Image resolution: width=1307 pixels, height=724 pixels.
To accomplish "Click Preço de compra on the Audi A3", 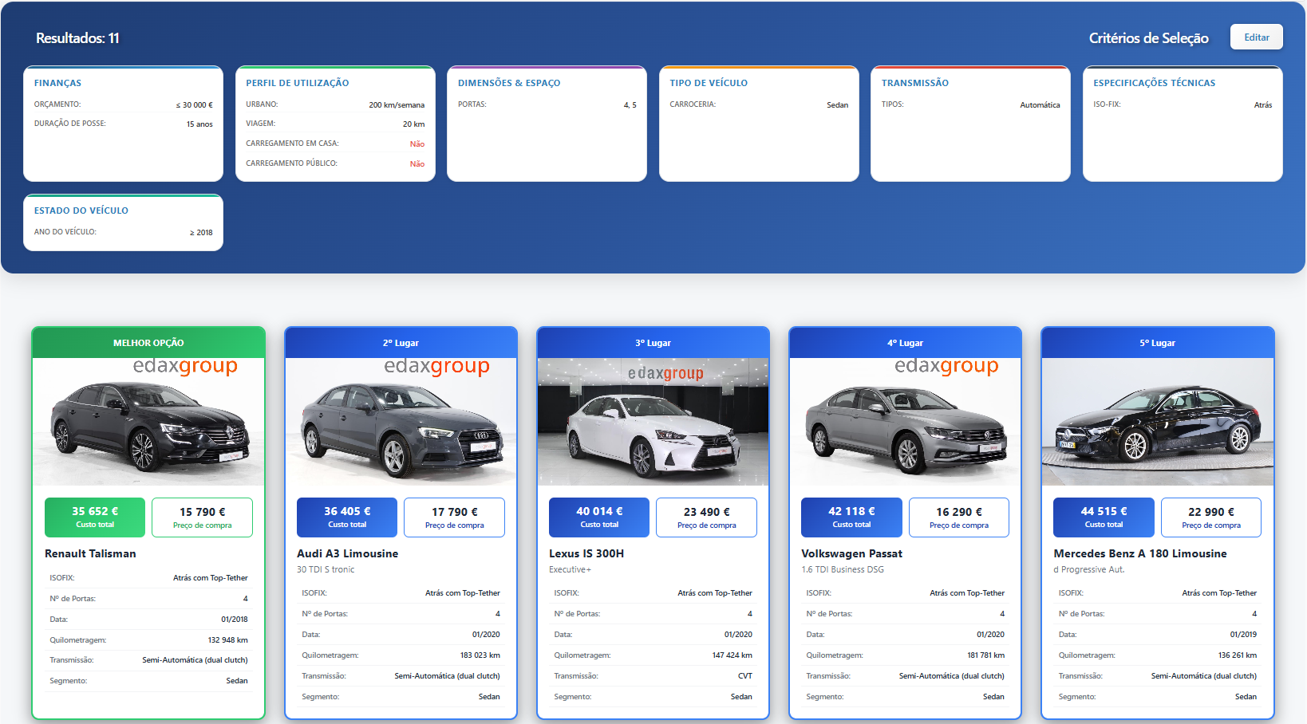I will point(453,517).
